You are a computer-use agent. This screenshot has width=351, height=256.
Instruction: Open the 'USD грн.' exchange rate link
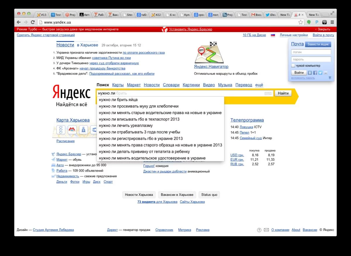(x=237, y=155)
